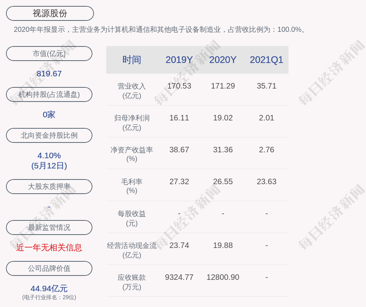Click the 2021Q1 column header
366x307 pixels.
pyautogui.click(x=266, y=60)
